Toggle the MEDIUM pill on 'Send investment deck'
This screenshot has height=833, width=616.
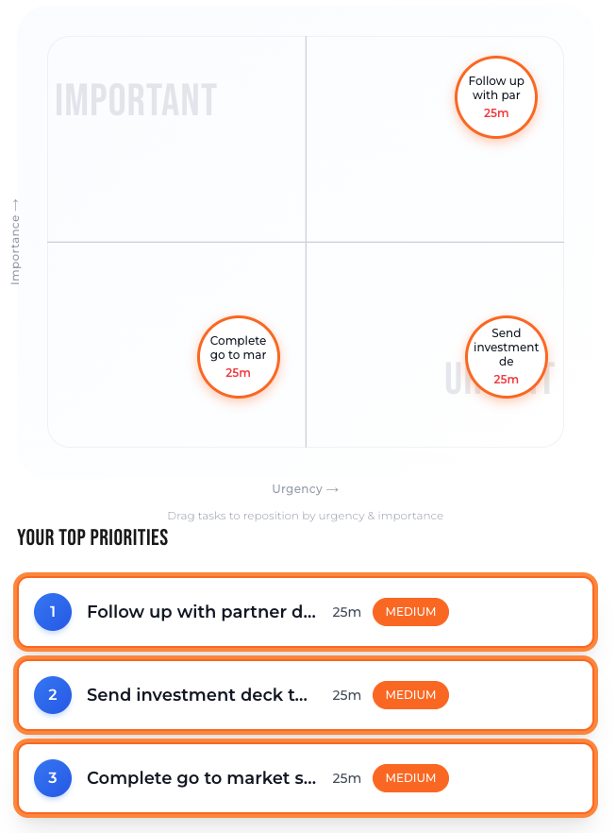click(410, 695)
